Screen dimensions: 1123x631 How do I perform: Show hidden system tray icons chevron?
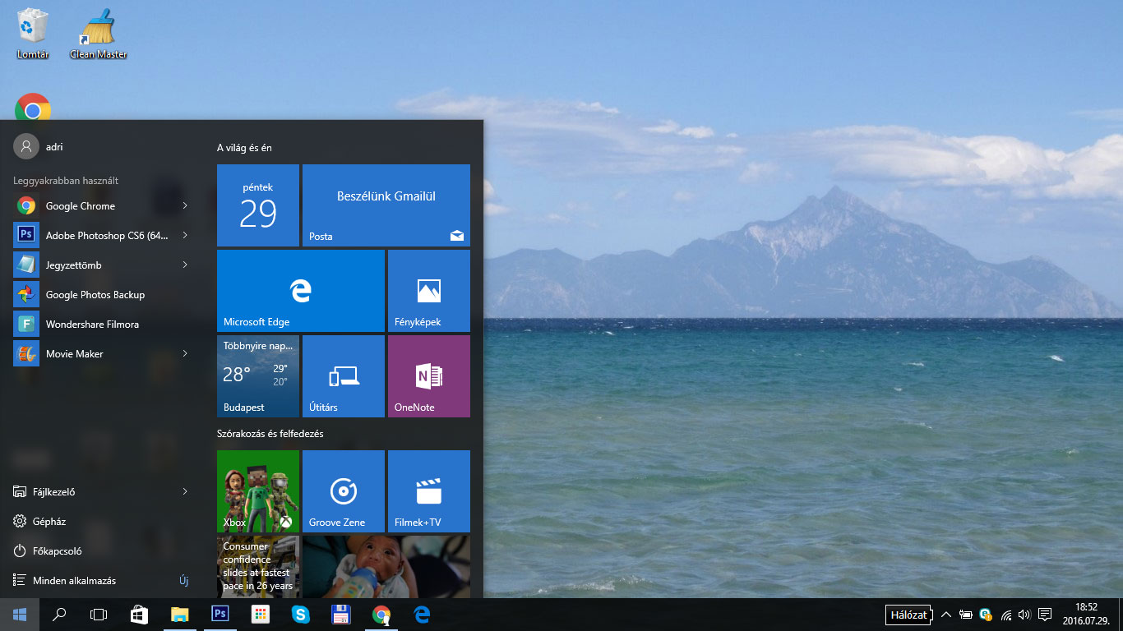(x=945, y=615)
